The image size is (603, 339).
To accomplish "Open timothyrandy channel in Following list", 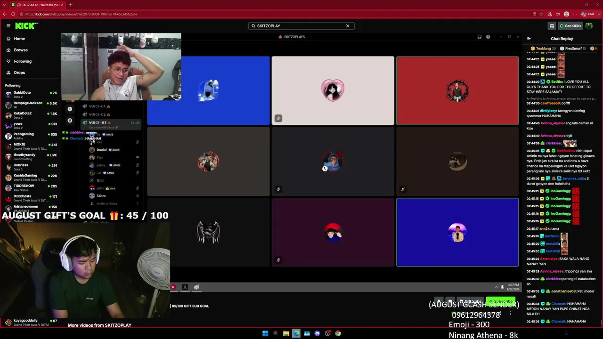I will pyautogui.click(x=31, y=156).
